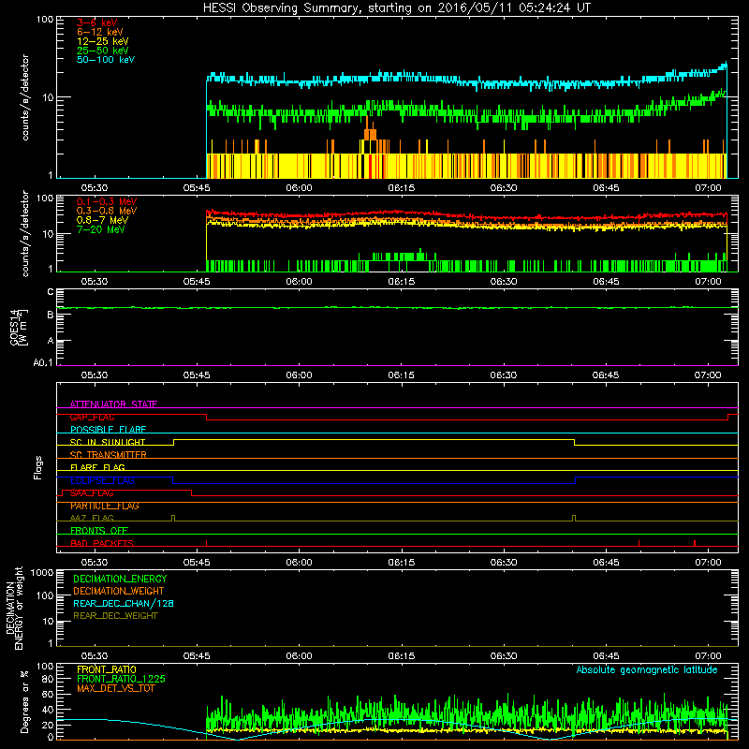Viewport: 749px width, 749px height.
Task: Click the 0.1-0.3 MeV legend entry
Action: tap(107, 201)
